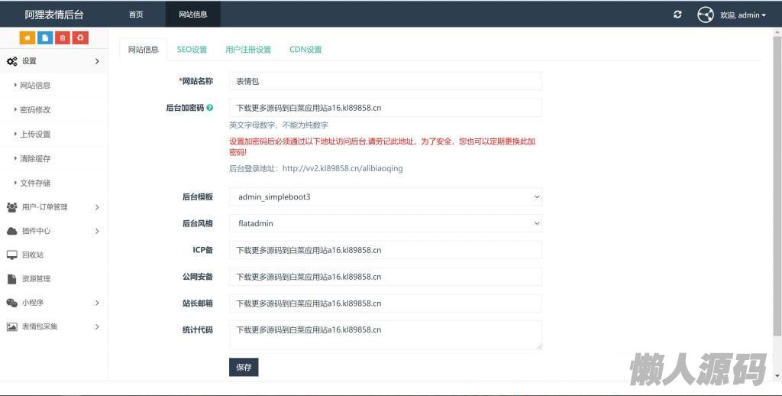
Task: Click the globe avatar icon near admin
Action: tap(705, 15)
